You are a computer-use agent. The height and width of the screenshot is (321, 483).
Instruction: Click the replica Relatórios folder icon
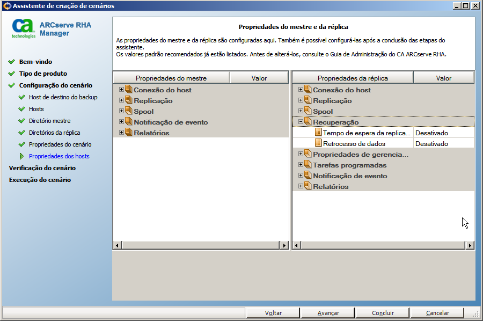pyautogui.click(x=308, y=186)
